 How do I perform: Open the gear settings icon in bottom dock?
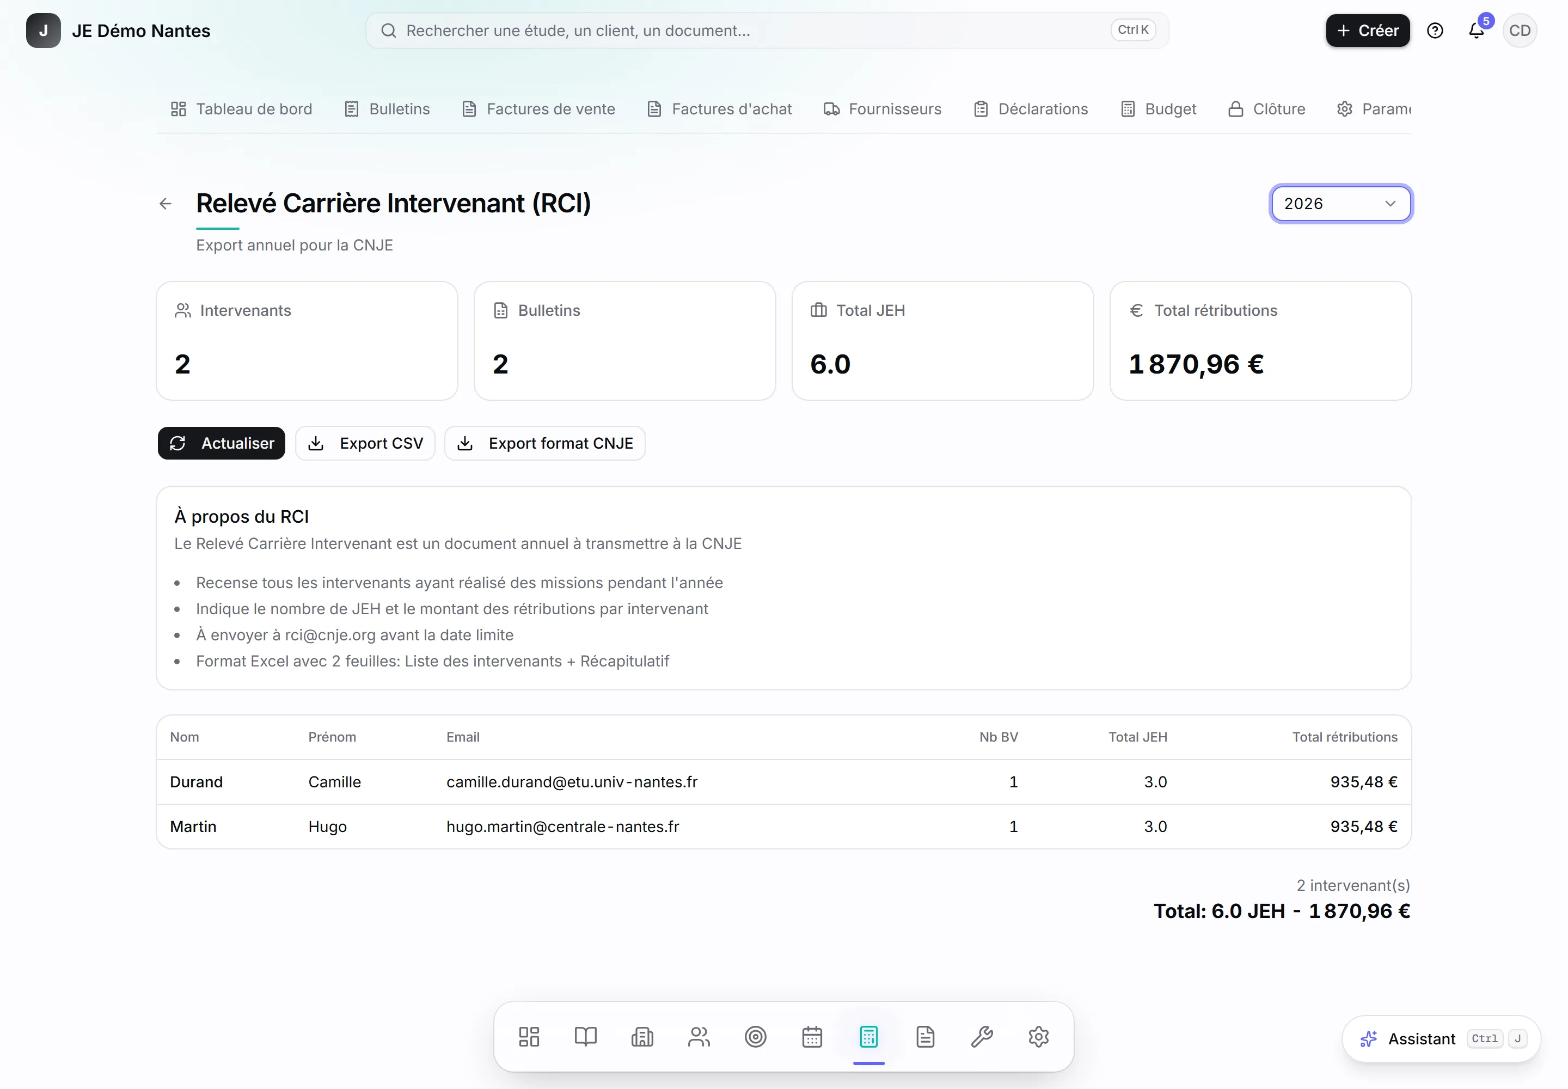1038,1037
